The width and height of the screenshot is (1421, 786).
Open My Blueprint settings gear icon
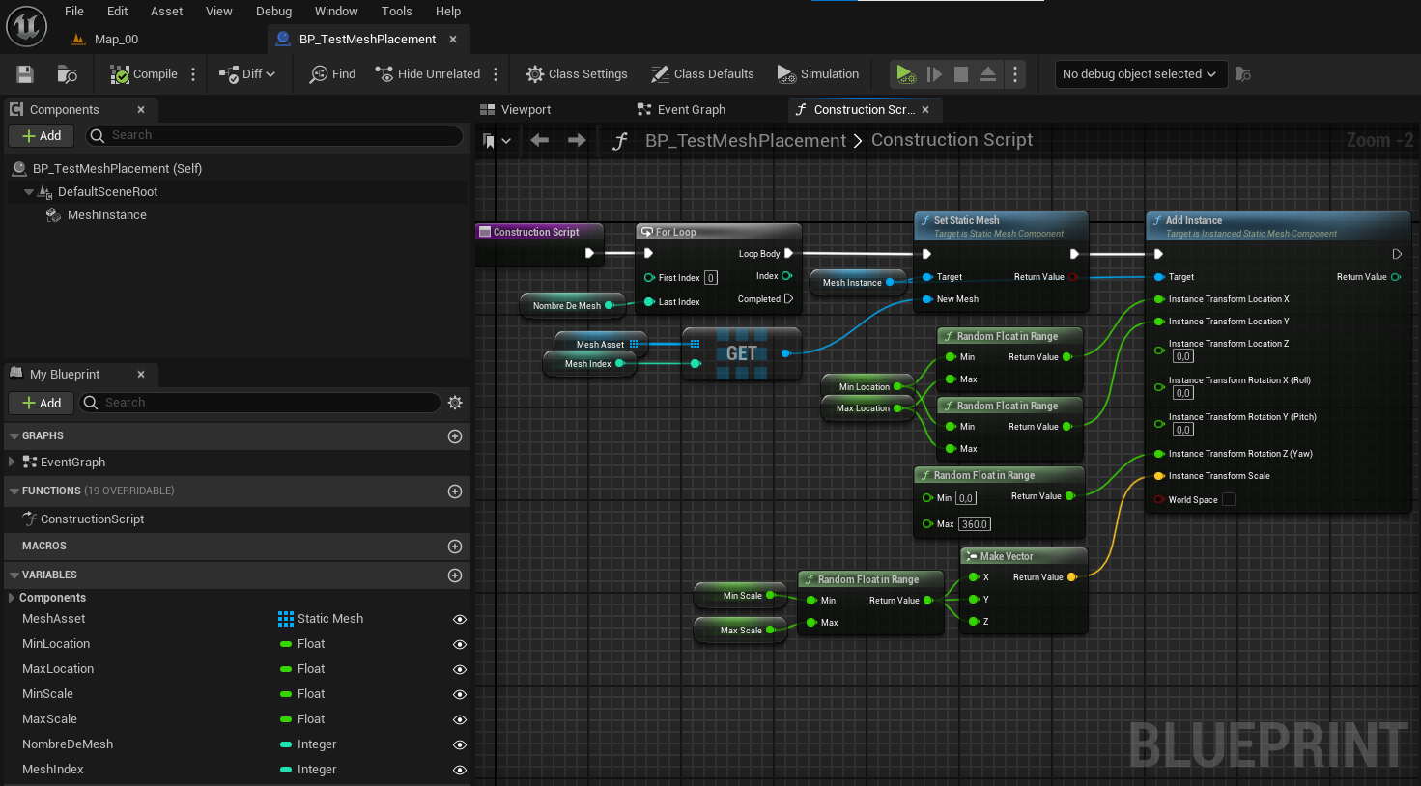click(455, 403)
